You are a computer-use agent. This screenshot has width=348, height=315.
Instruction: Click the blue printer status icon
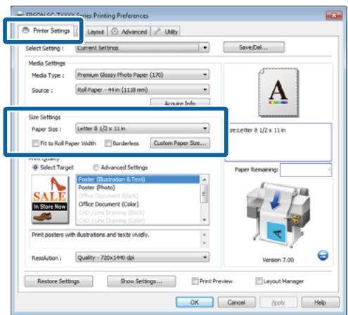[x=323, y=255]
